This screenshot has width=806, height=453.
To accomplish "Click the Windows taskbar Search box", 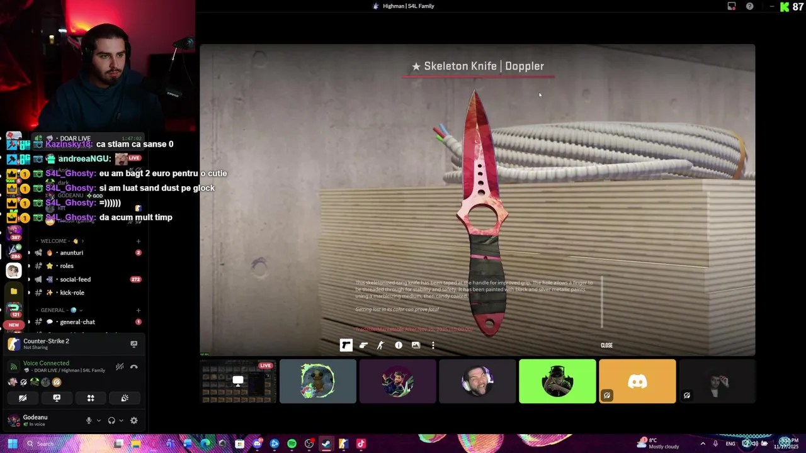I will [63, 444].
